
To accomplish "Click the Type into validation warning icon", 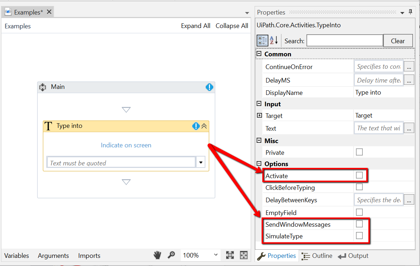I will click(x=196, y=126).
